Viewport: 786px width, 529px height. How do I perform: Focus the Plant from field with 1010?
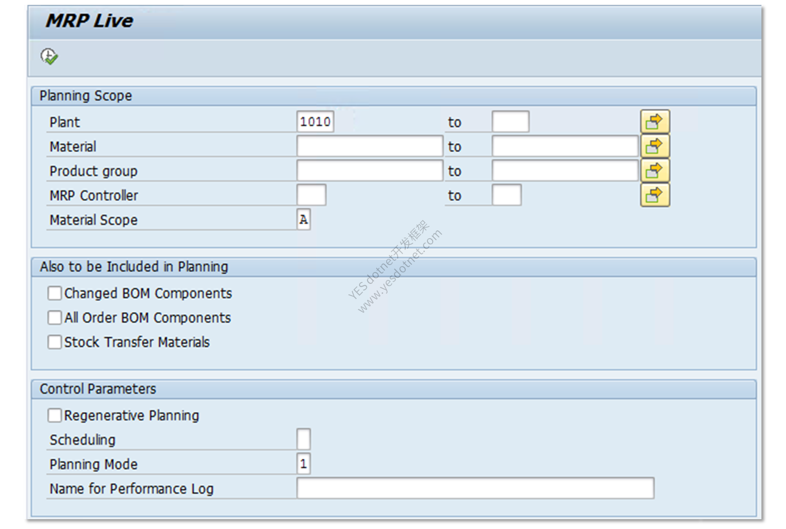coord(315,121)
